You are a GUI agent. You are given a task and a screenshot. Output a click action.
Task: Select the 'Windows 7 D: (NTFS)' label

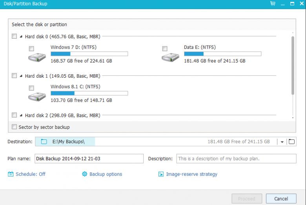73,47
